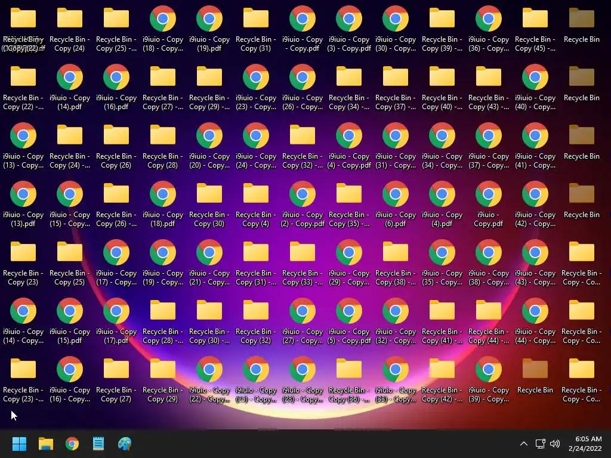Viewport: 611px width, 458px height.
Task: Select the Recycle Bin - Copy (41) folder
Action: [442, 321]
